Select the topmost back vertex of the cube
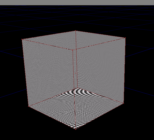Screen dimensions: 154x140 coord(76,31)
